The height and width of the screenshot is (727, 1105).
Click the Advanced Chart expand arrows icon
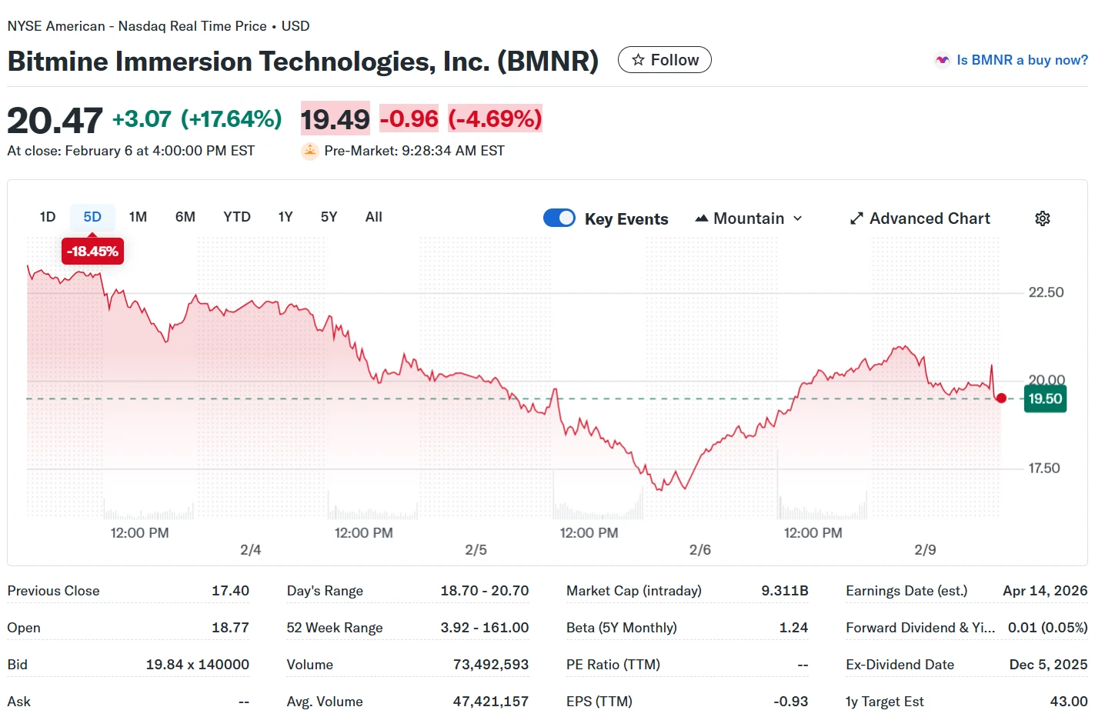pyautogui.click(x=856, y=218)
